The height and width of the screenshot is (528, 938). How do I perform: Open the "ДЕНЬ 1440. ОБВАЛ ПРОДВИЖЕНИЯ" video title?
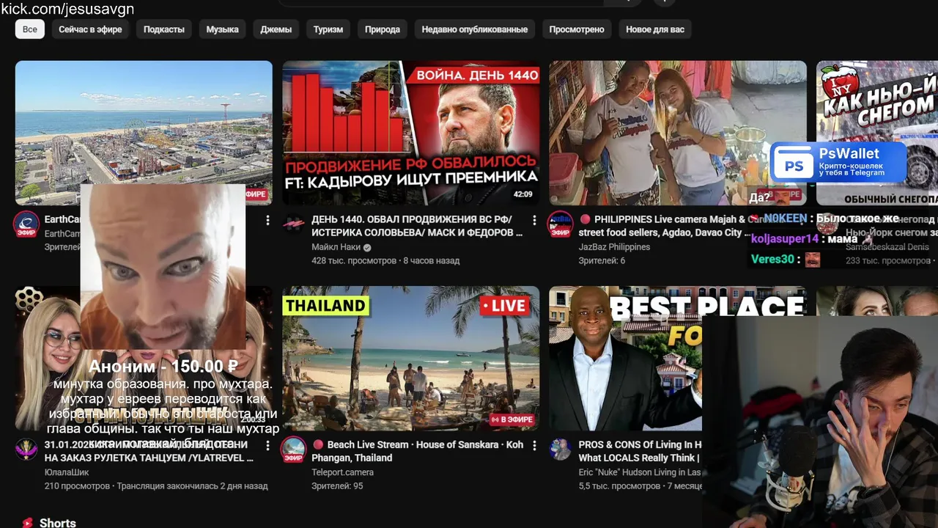417,226
